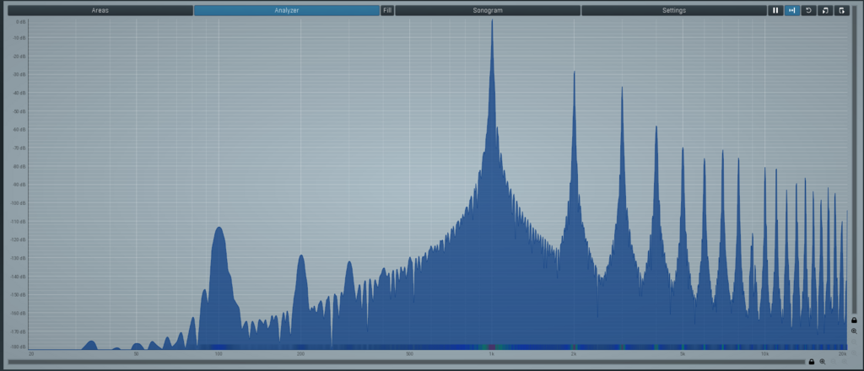Image resolution: width=864 pixels, height=371 pixels.
Task: Toggle the Fill button
Action: (387, 10)
